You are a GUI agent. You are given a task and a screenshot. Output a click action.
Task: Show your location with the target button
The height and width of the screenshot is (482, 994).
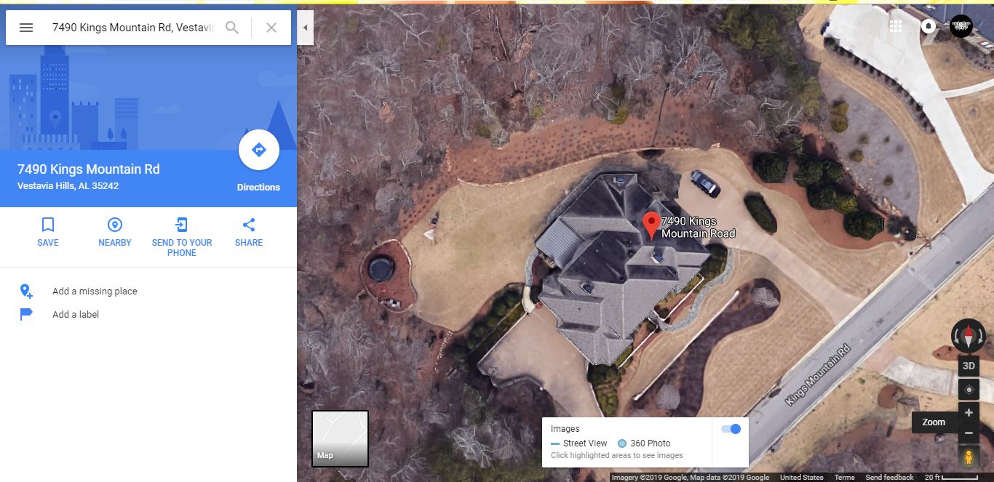tap(969, 389)
